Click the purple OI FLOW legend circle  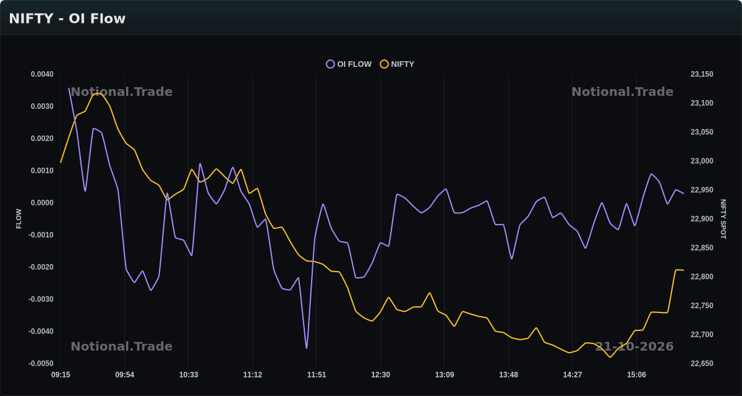coord(330,64)
